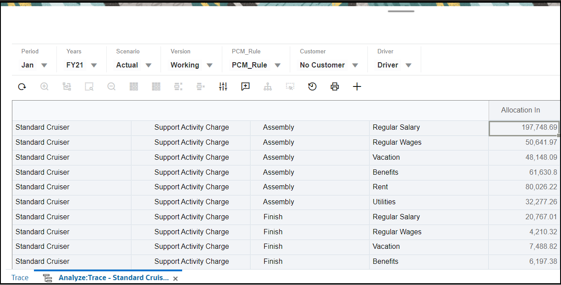Open the adjust sliders settings icon
Viewport: 561px width, 285px height.
coord(223,87)
